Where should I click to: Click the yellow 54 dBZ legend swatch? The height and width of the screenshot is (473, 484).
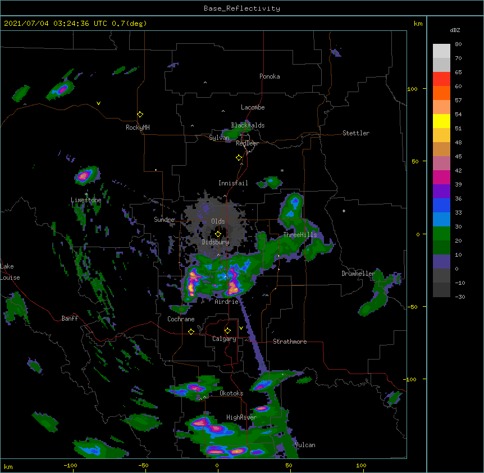coord(441,121)
